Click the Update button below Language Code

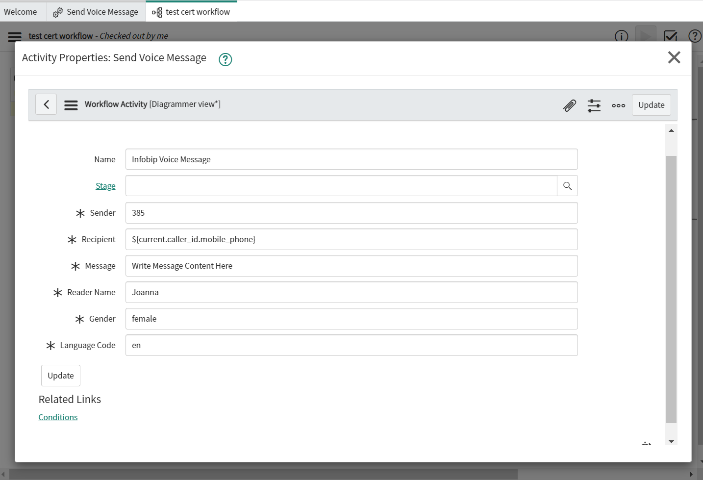pos(61,376)
